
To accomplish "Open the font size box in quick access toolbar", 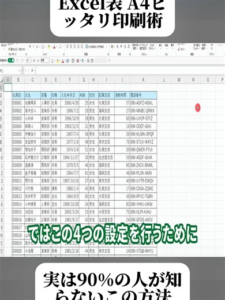I will coord(29,61).
